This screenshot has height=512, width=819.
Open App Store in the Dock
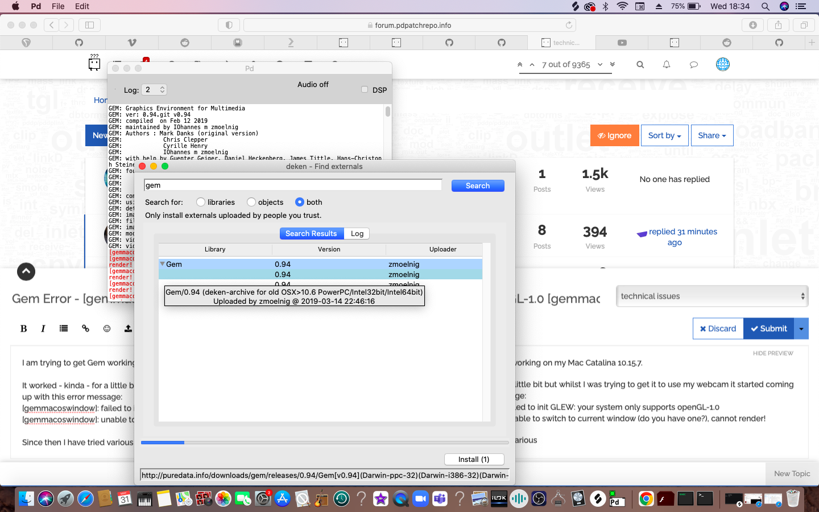(282, 499)
